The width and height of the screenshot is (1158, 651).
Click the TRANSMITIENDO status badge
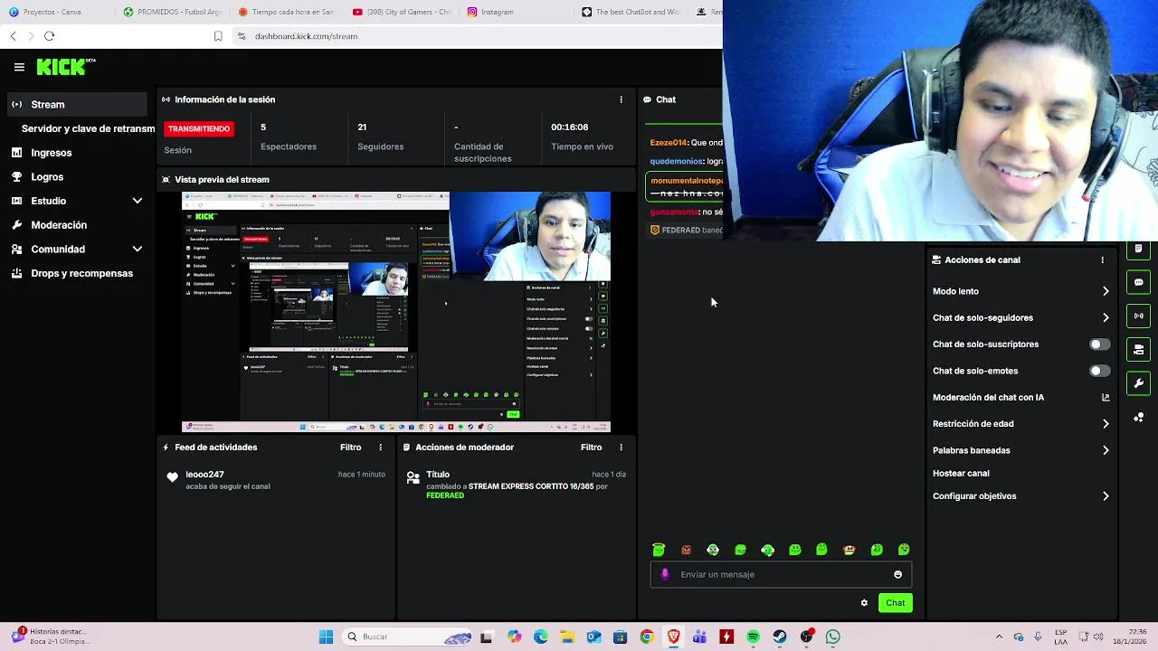click(x=199, y=128)
